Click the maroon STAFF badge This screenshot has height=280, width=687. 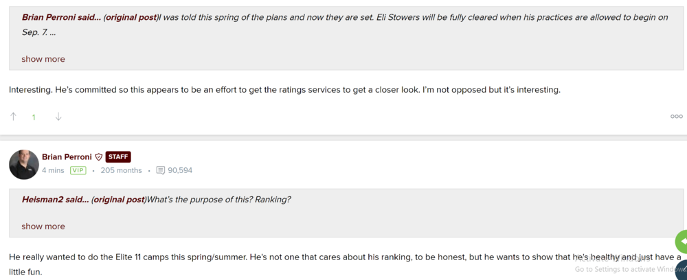(x=118, y=157)
